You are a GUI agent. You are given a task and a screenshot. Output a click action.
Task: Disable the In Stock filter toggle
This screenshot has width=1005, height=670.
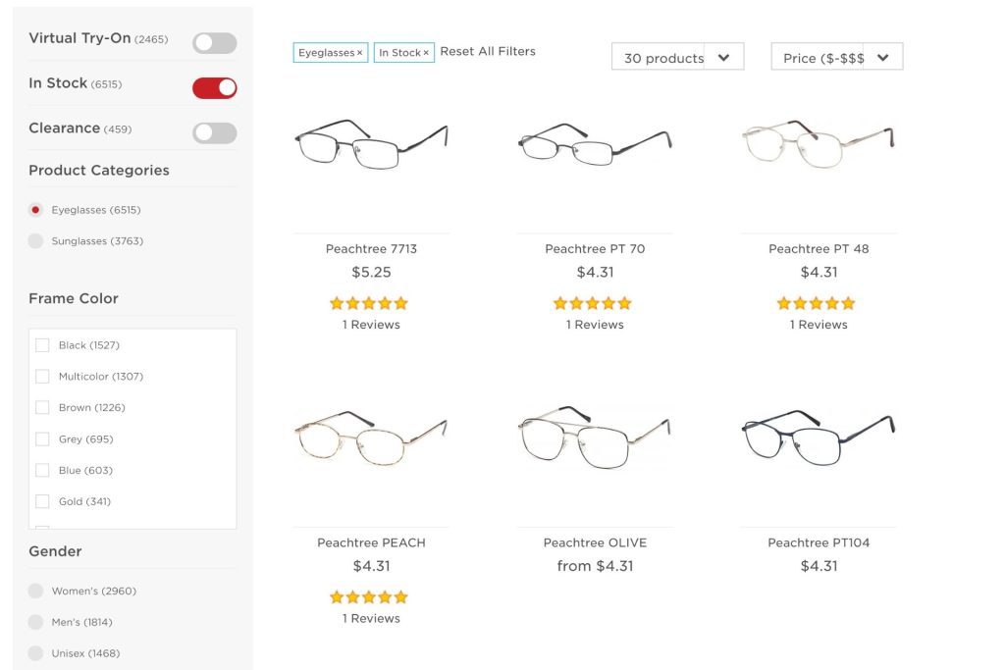tap(214, 87)
